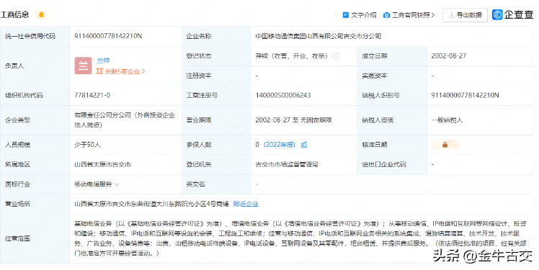Select the business address text

pyautogui.click(x=151, y=204)
